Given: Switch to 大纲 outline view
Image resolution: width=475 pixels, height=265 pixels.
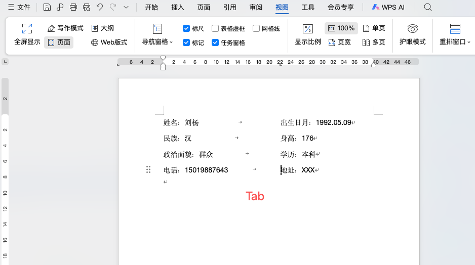Looking at the screenshot, I should coord(102,28).
